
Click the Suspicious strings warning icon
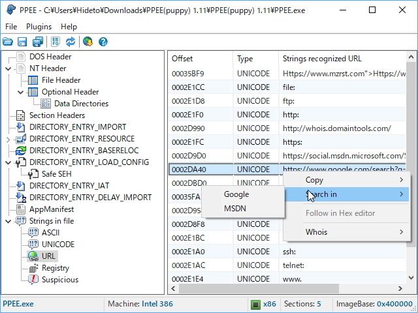coord(33,280)
